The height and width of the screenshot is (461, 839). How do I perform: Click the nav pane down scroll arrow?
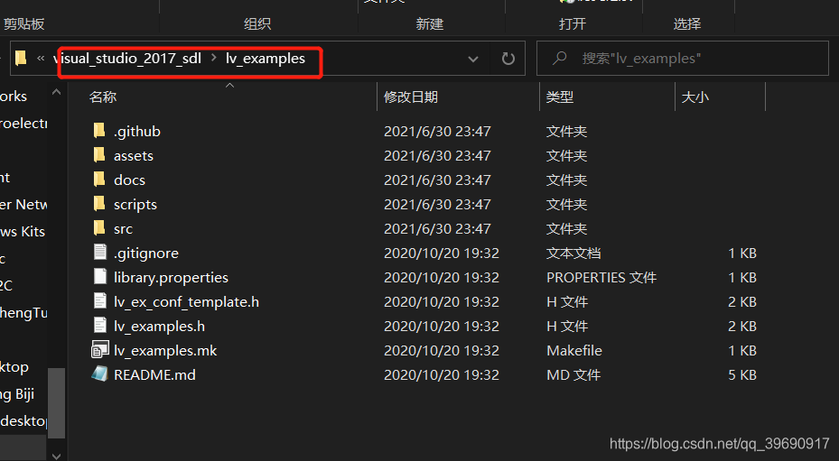(x=56, y=455)
